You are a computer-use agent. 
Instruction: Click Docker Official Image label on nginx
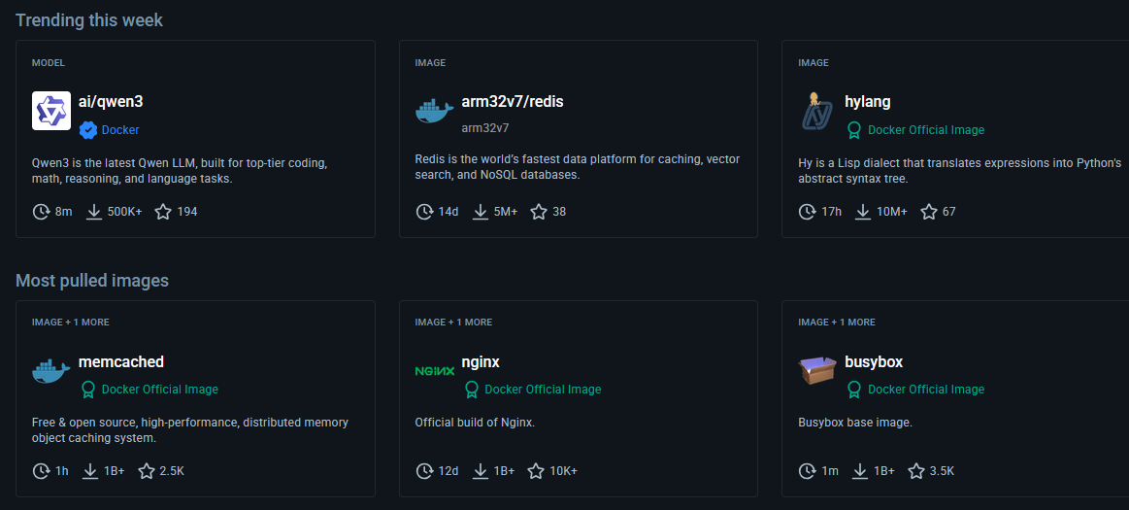[x=543, y=389]
